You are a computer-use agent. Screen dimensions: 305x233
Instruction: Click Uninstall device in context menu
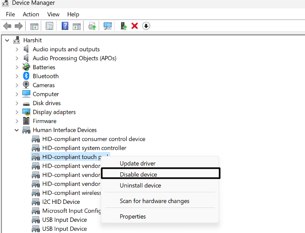[x=140, y=186]
